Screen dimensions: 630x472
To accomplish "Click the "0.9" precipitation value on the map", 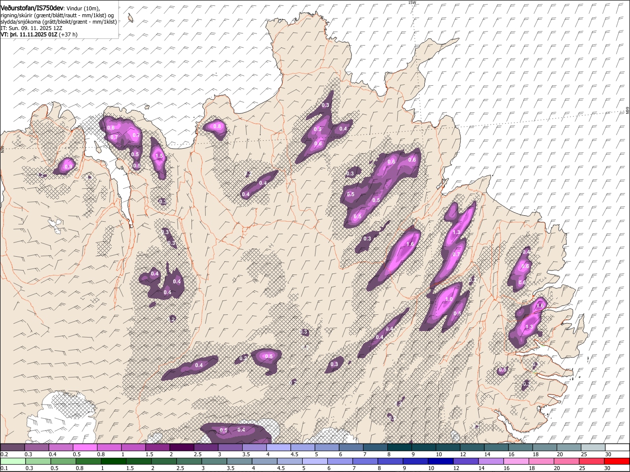I will pyautogui.click(x=68, y=167).
